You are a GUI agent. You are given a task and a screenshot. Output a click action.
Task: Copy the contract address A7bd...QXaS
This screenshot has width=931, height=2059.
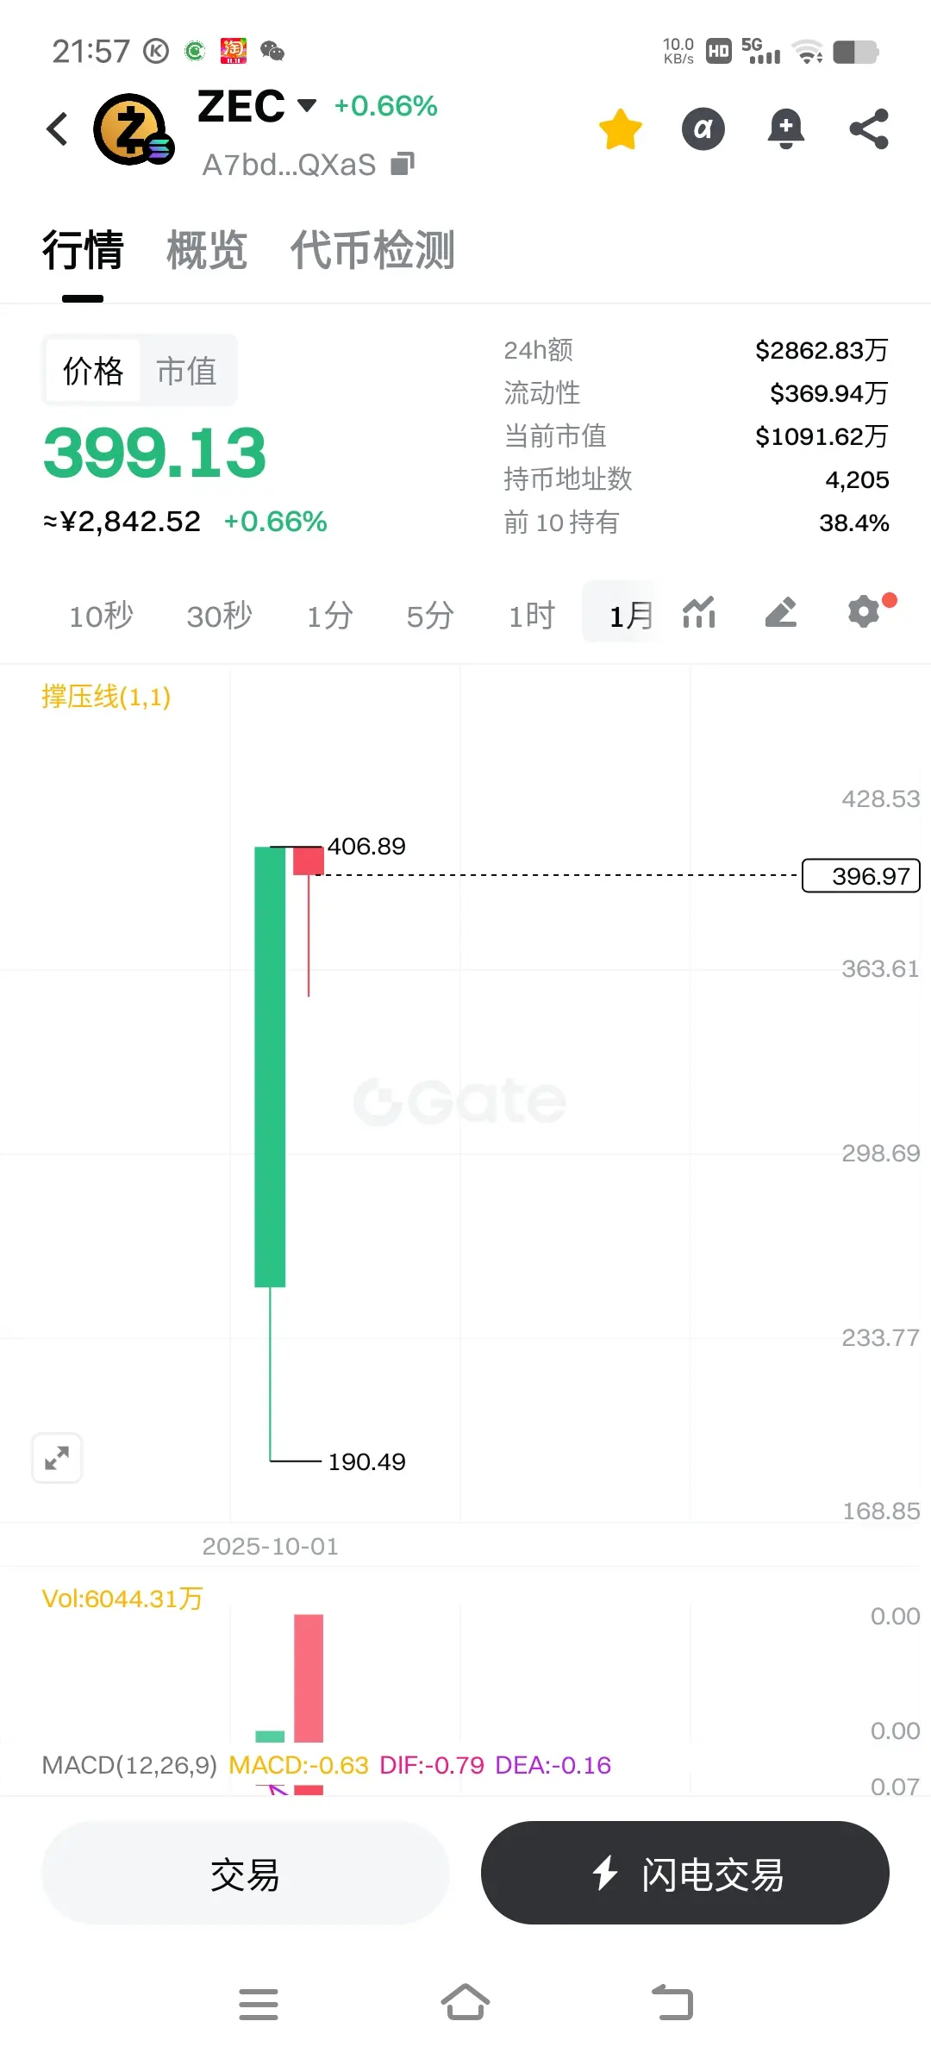pyautogui.click(x=403, y=164)
